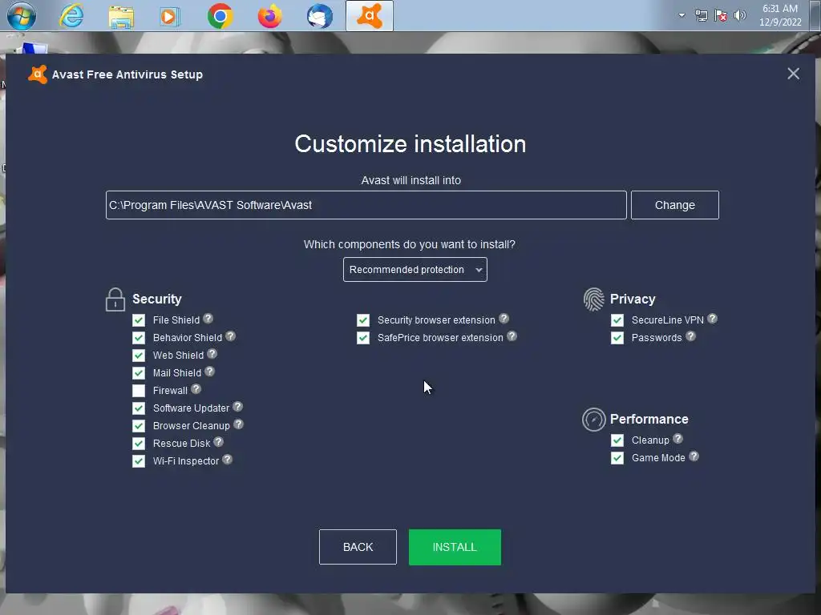This screenshot has height=615, width=821.
Task: Uncheck Behavior Shield component
Action: click(x=139, y=338)
